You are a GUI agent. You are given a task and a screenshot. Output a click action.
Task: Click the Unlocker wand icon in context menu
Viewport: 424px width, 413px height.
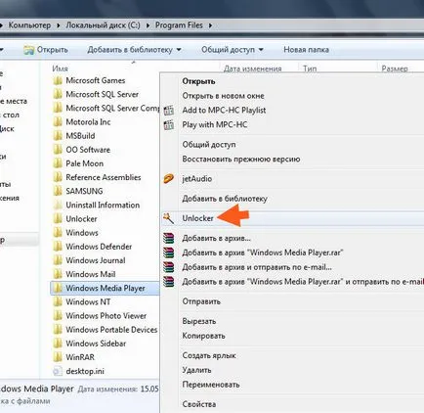point(168,218)
